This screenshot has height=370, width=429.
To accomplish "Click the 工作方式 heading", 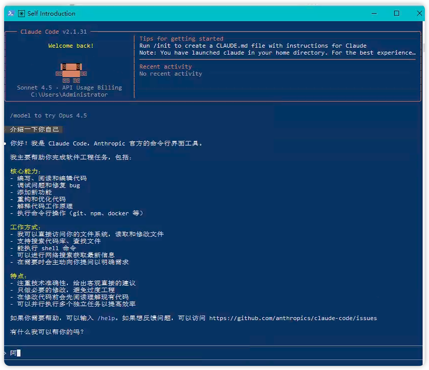I will (25, 227).
